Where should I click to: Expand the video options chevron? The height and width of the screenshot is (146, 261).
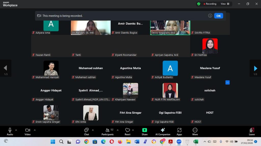35,130
